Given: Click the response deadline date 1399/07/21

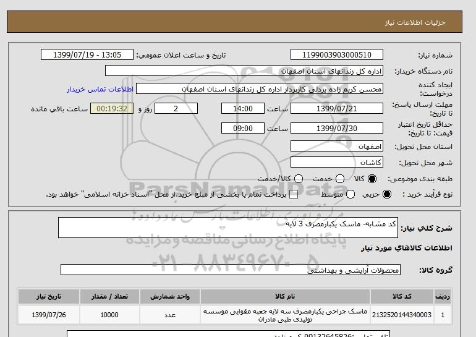Looking at the screenshot, I should [337, 108].
